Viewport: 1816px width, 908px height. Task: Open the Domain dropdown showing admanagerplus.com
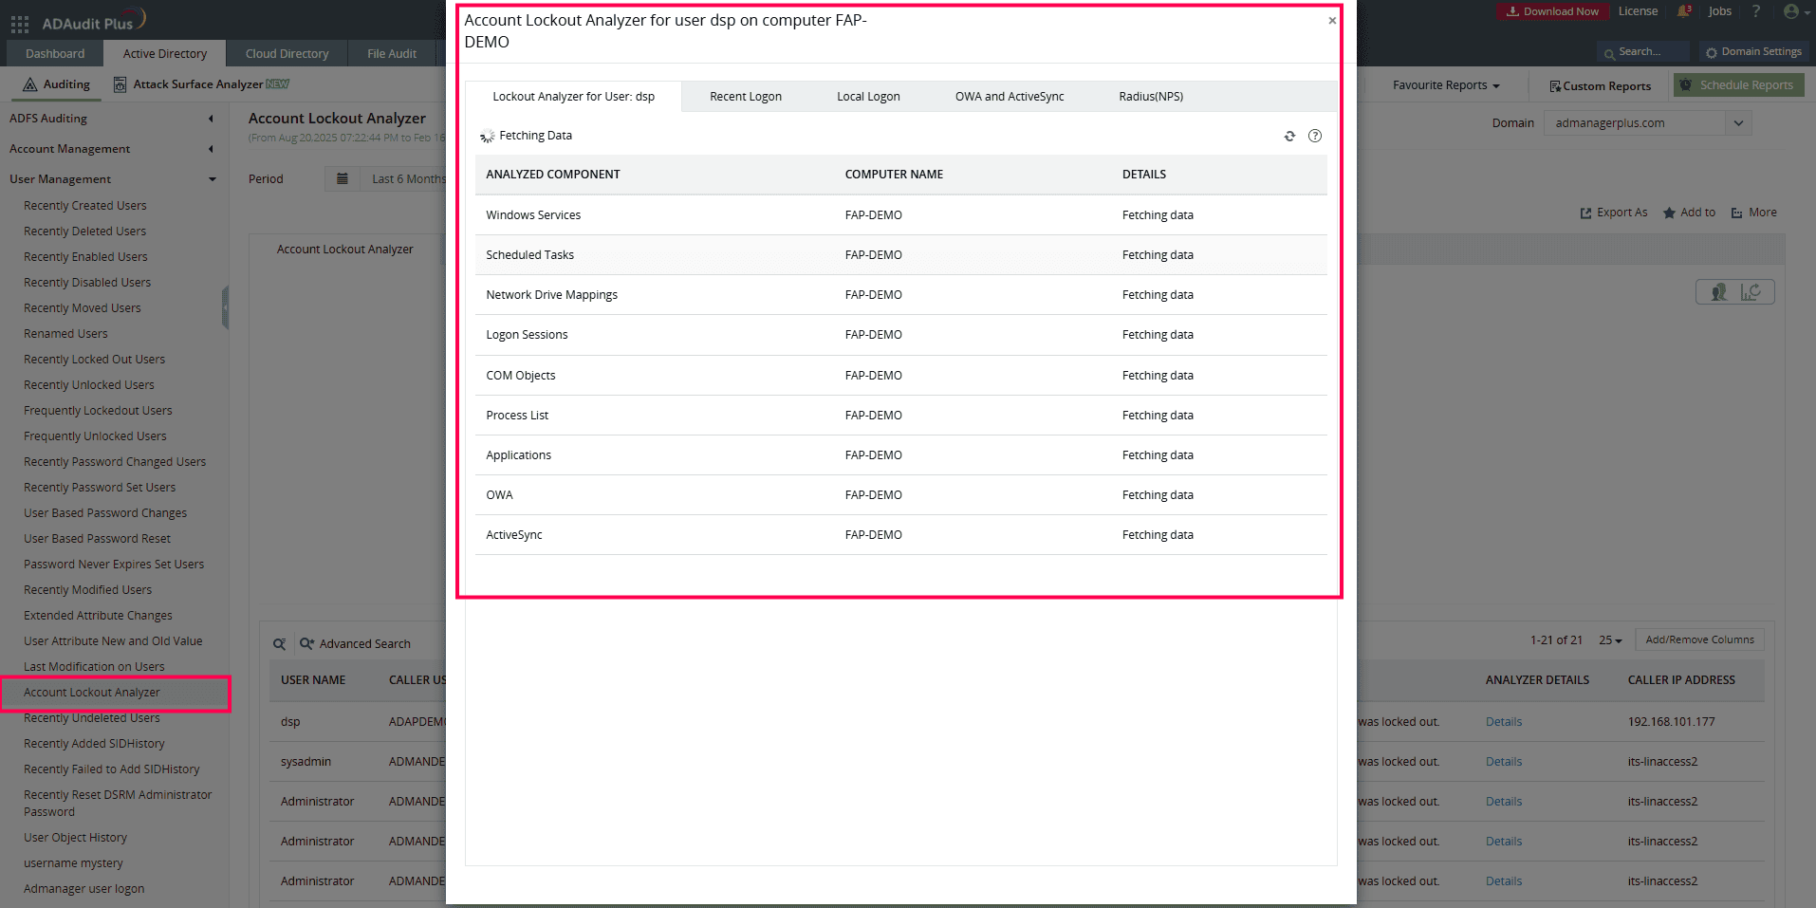point(1646,122)
